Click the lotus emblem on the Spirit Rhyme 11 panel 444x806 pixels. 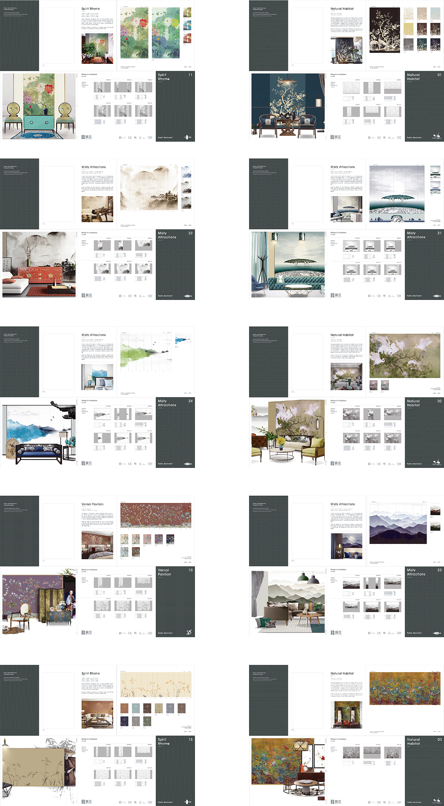[188, 137]
